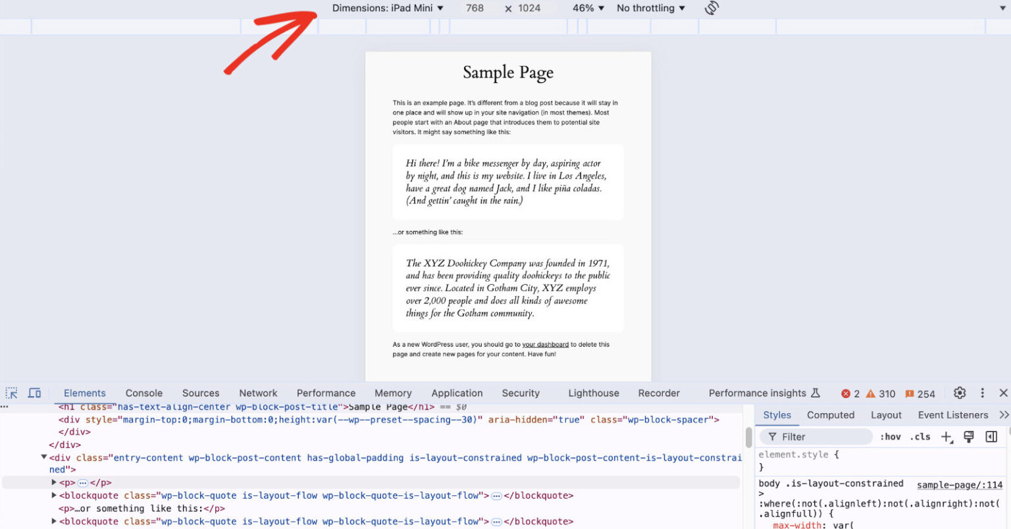
Task: Click the rendering emulations paintbrush icon
Action: pyautogui.click(x=968, y=436)
